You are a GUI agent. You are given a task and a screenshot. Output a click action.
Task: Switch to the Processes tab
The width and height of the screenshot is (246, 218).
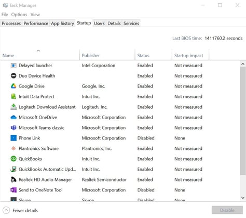(x=11, y=23)
